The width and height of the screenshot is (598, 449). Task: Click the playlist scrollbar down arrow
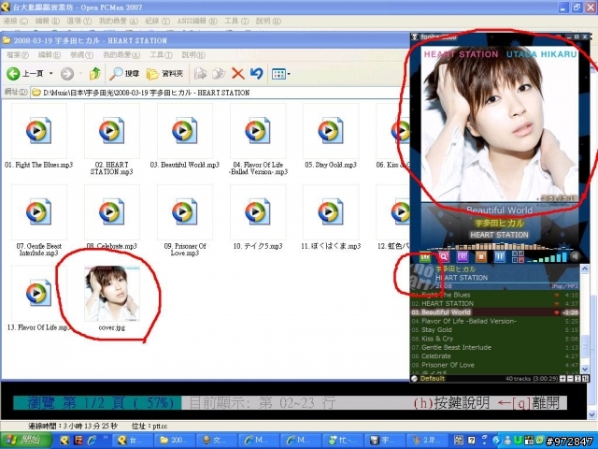click(x=585, y=369)
